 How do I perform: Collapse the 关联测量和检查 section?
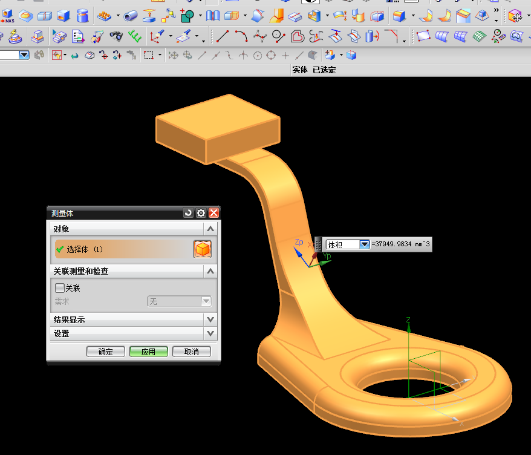point(210,271)
